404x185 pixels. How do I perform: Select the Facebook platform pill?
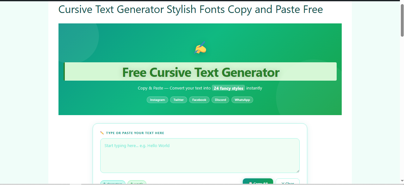199,100
